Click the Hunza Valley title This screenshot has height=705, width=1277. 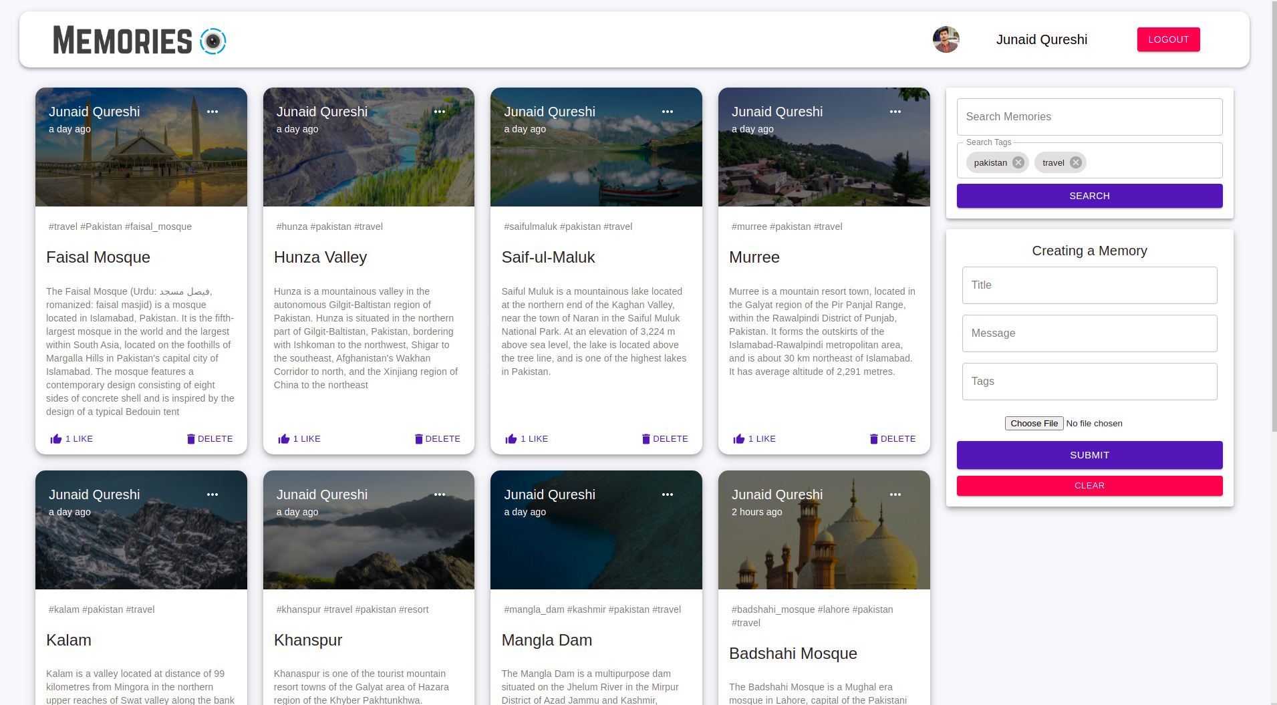click(x=320, y=257)
